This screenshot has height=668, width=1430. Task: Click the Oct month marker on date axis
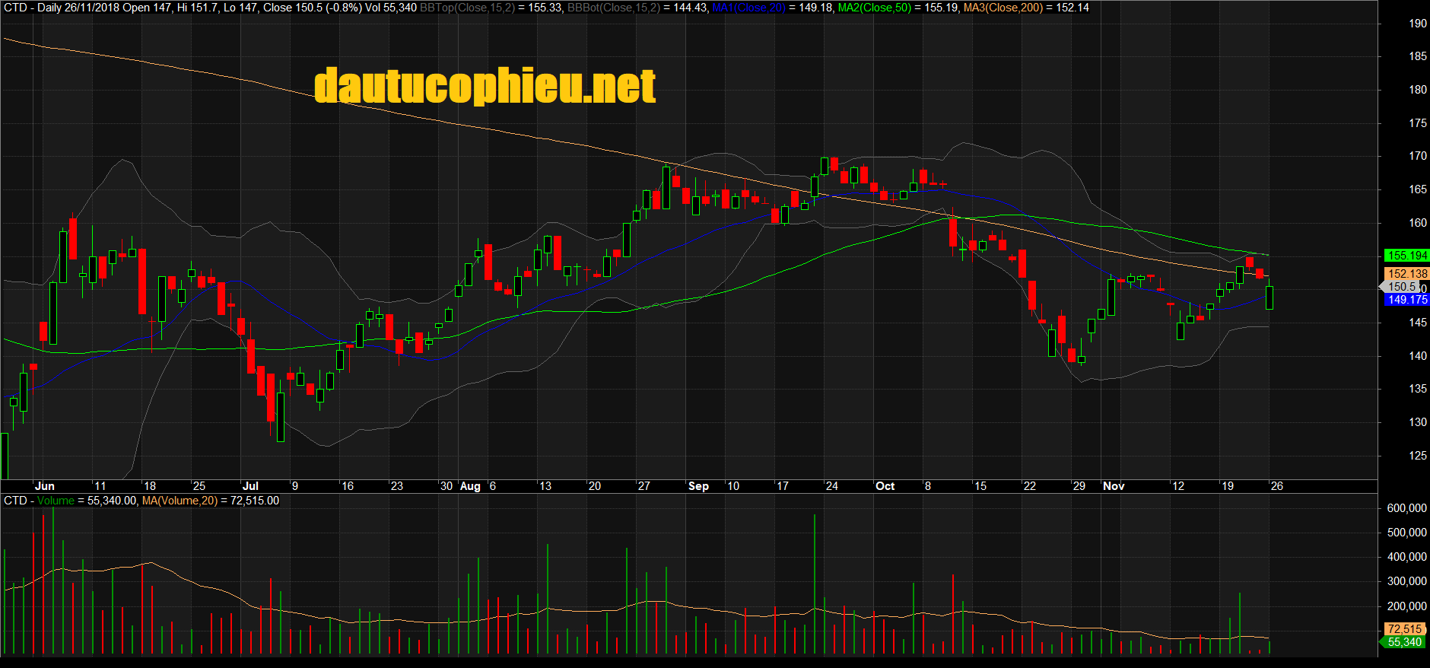point(885,486)
